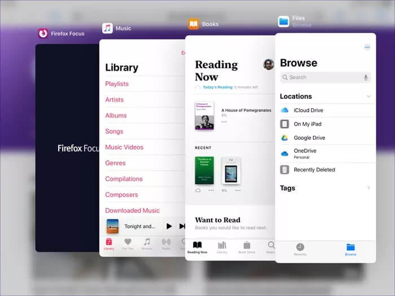Click the Files Search field
This screenshot has width=395, height=296.
pyautogui.click(x=325, y=77)
